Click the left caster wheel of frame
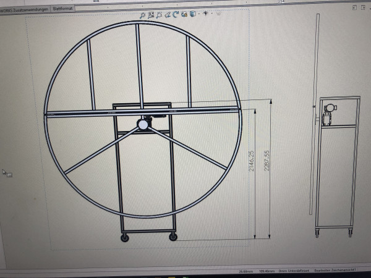371x278 pixels. 126,237
